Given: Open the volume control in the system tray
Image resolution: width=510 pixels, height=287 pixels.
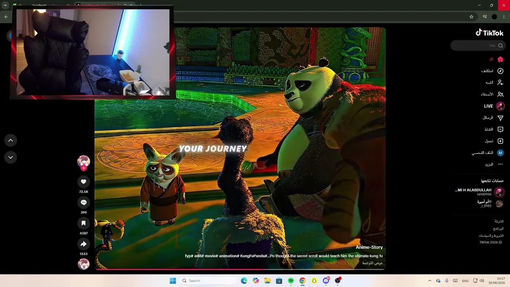Looking at the screenshot, I should click(482, 281).
